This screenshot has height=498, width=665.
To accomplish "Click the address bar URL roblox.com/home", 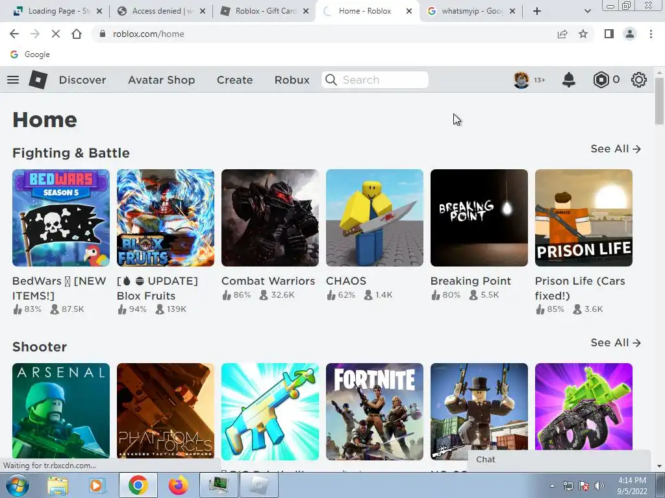I will click(149, 34).
